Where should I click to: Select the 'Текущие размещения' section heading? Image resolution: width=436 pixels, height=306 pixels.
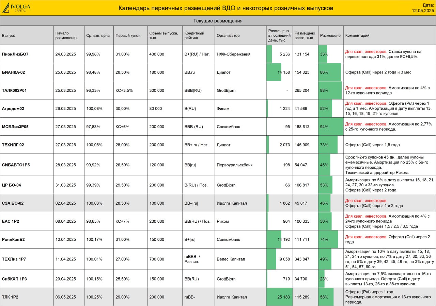coord(218,21)
